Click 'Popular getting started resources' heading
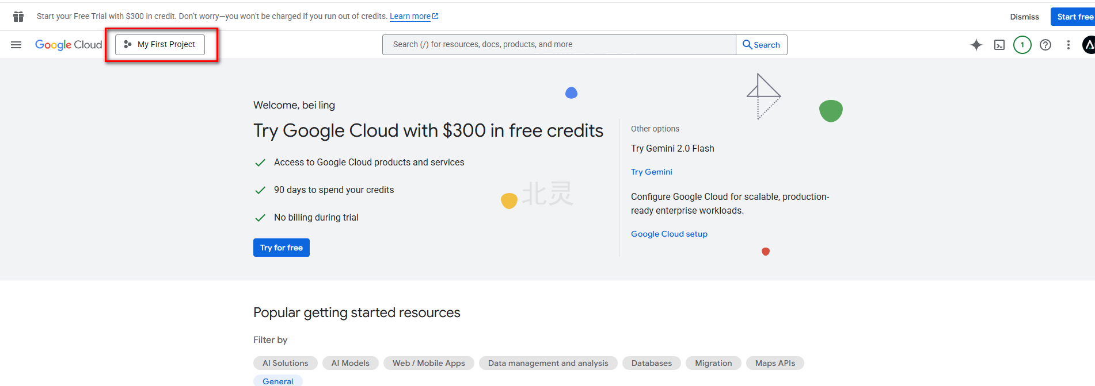This screenshot has height=386, width=1095. tap(357, 312)
